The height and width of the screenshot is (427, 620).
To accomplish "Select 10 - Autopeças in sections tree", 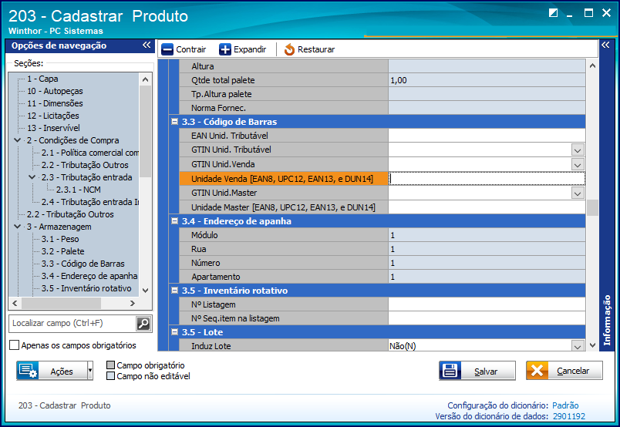I will click(55, 91).
